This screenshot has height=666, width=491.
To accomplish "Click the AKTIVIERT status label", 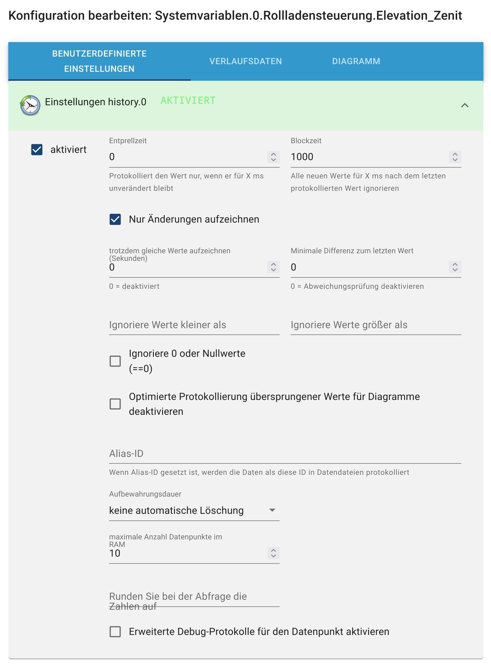I will [188, 101].
